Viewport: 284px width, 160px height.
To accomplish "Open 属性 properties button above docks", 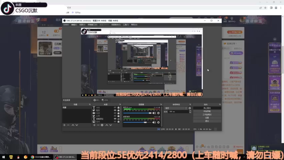I will point(97,100).
